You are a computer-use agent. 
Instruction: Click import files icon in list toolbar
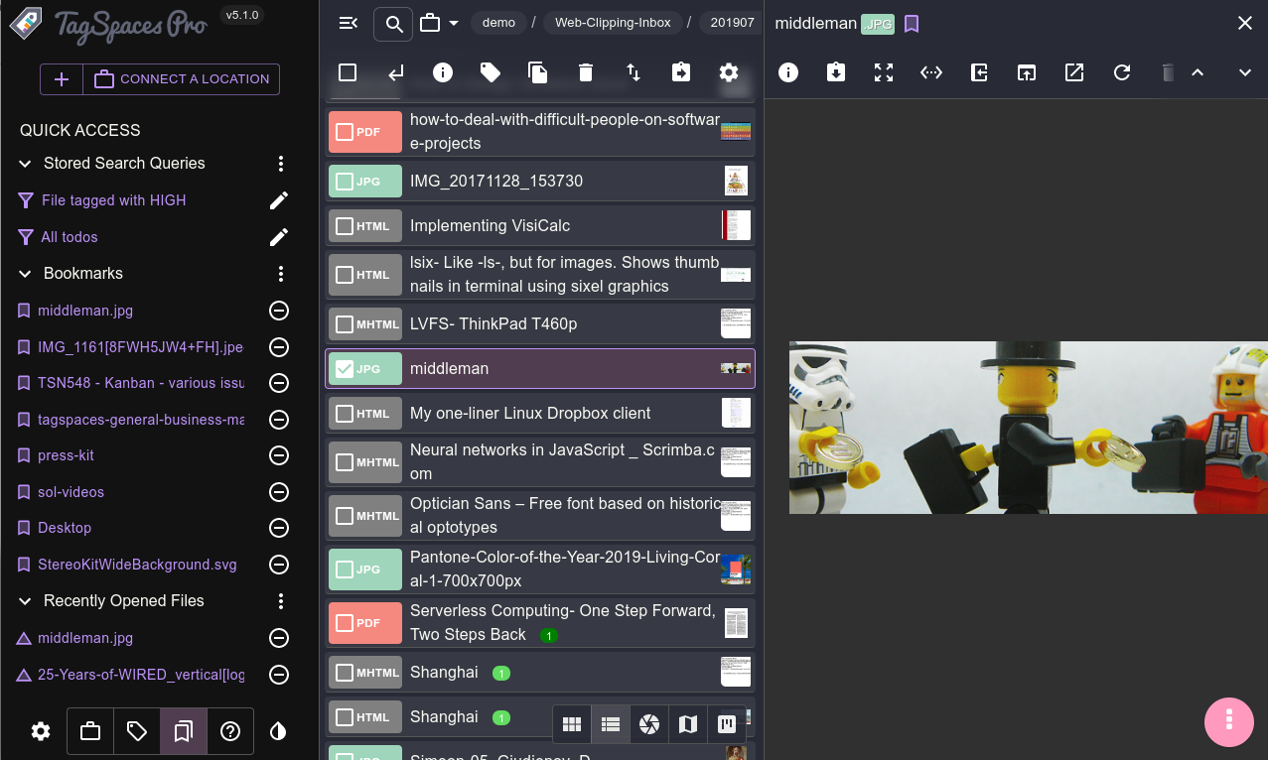(x=681, y=72)
